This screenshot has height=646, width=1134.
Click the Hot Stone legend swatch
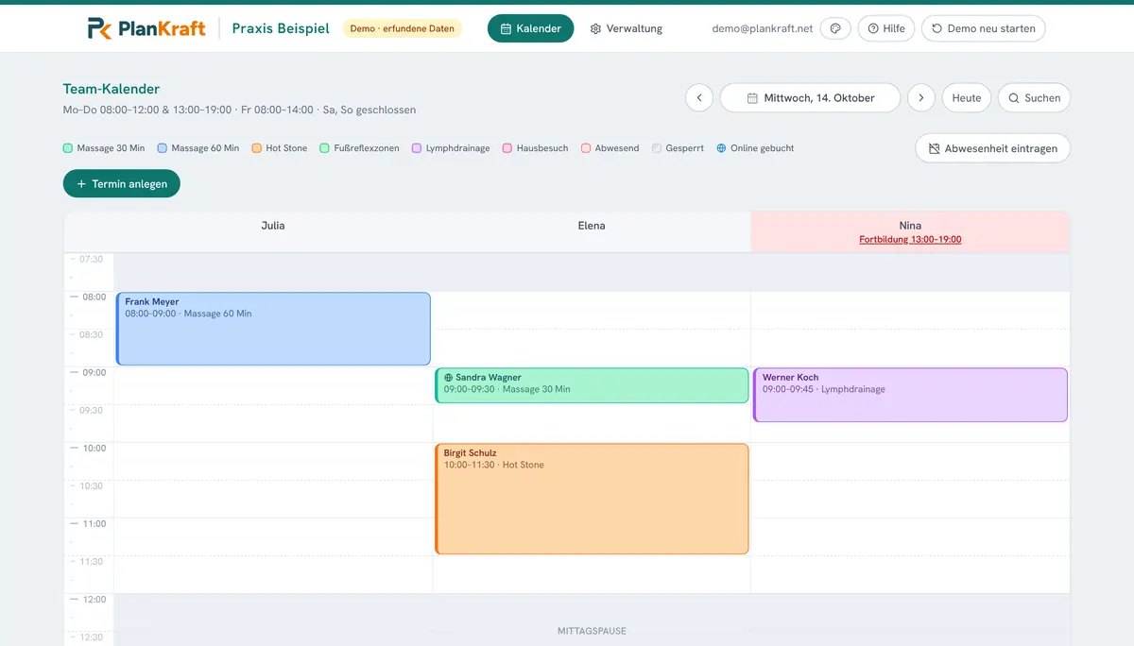(257, 148)
